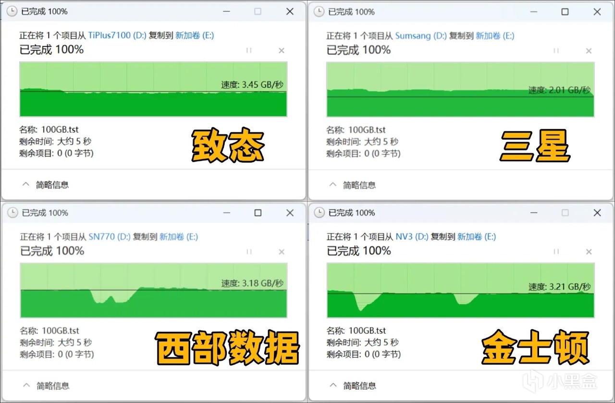615x403 pixels.
Task: Select the speed label 2.01 GB/秒
Action: [x=560, y=90]
